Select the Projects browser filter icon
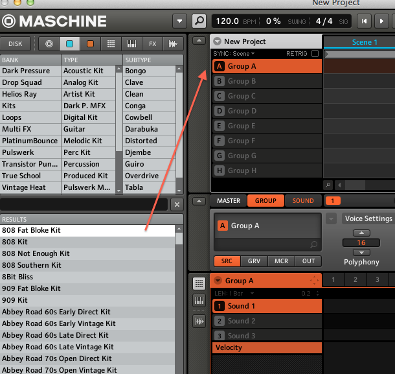 point(49,44)
